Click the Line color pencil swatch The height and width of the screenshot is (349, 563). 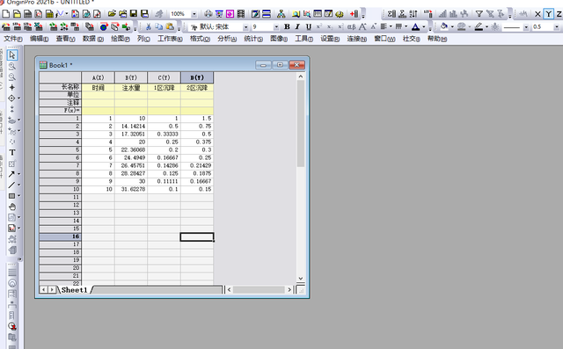tap(479, 26)
